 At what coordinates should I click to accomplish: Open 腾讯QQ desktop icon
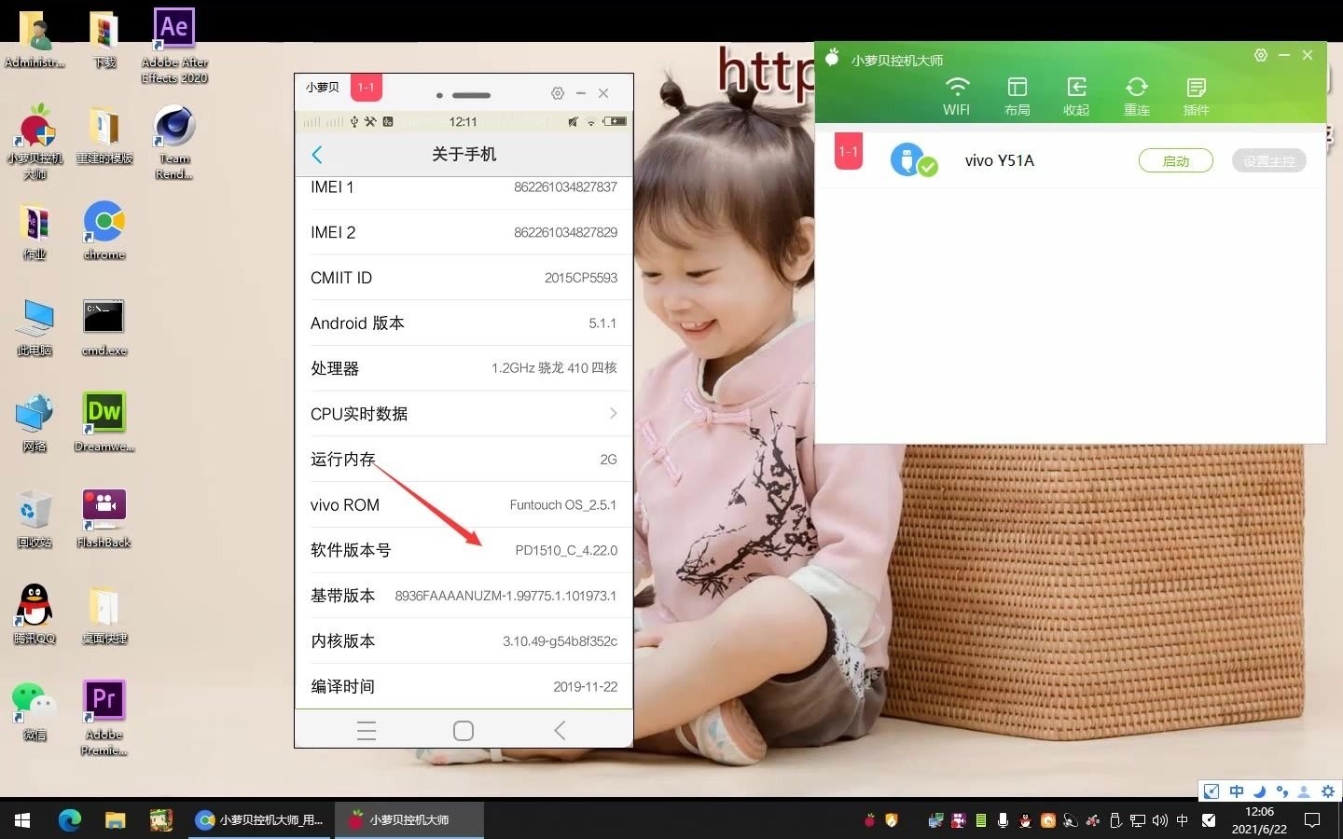point(35,615)
